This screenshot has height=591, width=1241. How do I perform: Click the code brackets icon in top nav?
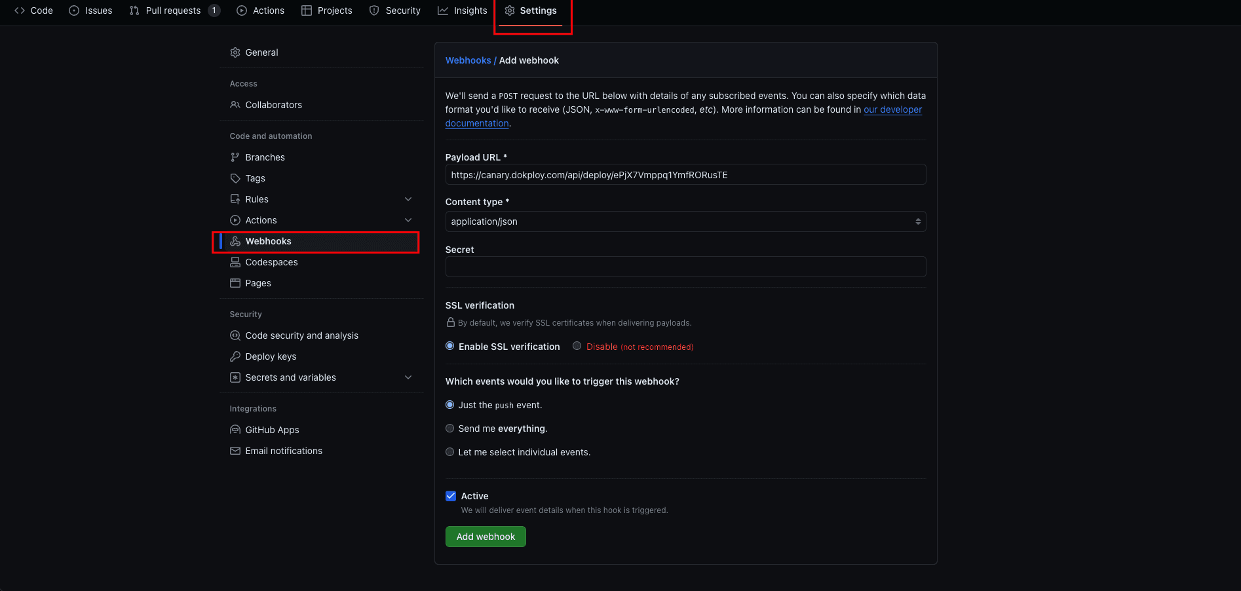20,10
